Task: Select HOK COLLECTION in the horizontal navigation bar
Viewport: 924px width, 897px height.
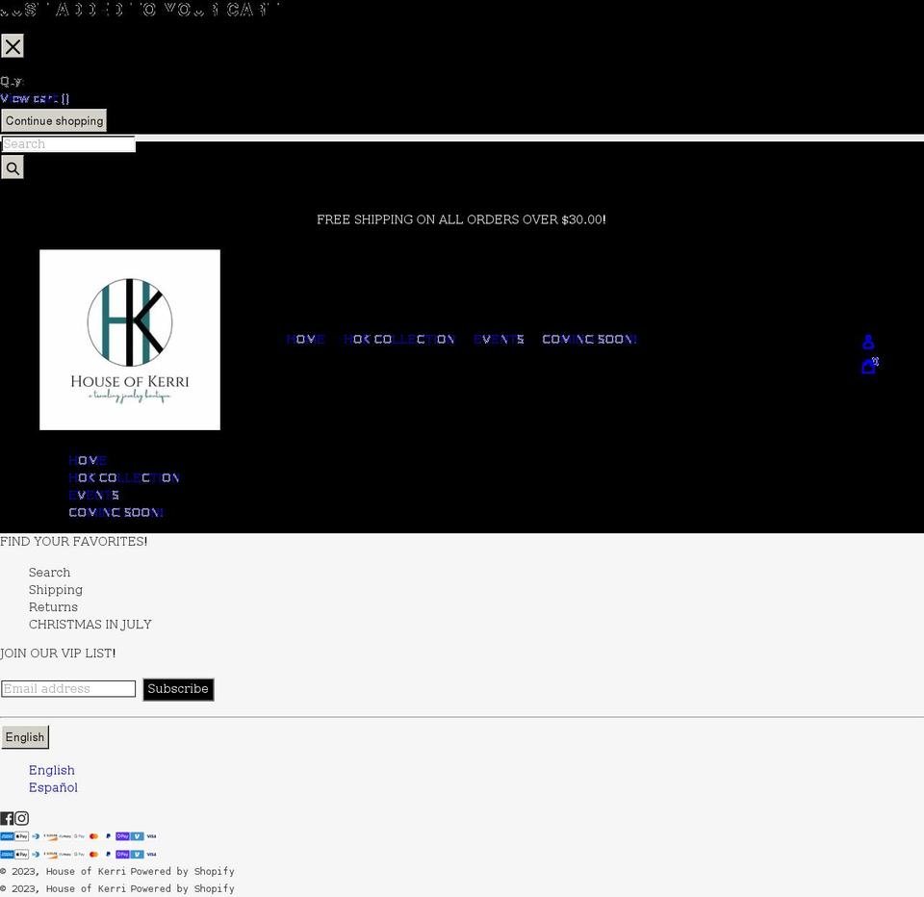Action: point(399,339)
